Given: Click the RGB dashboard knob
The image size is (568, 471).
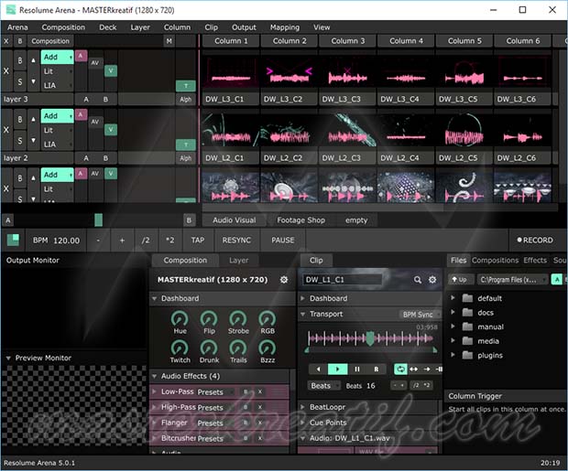Looking at the screenshot, I should click(268, 318).
